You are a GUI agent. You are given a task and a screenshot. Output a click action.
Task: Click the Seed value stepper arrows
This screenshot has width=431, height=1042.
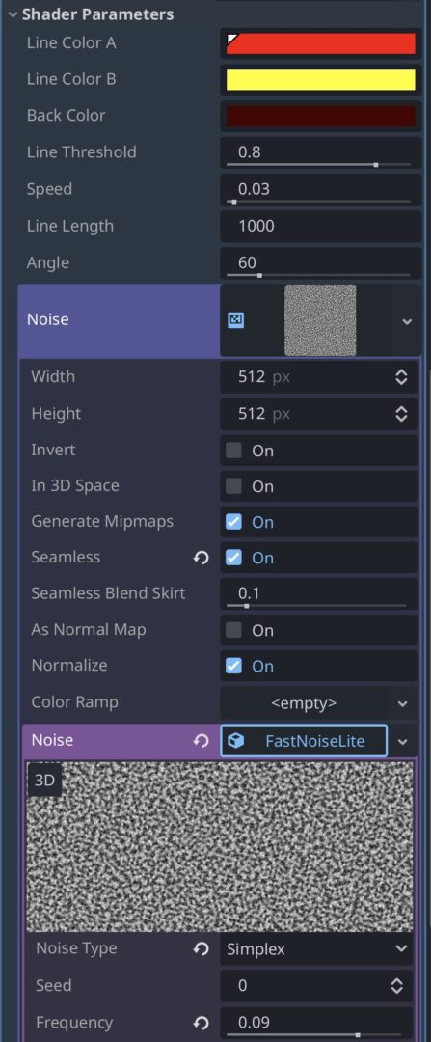click(x=396, y=985)
